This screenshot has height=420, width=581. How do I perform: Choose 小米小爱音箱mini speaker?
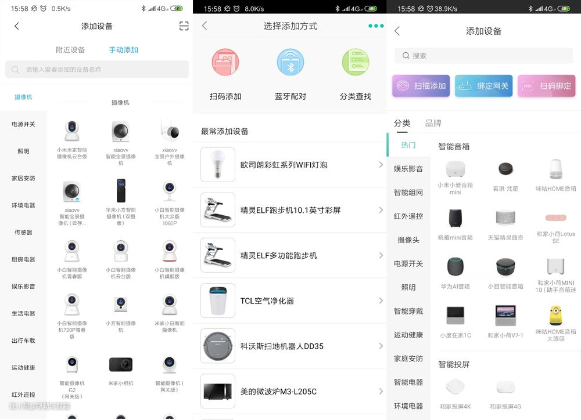[455, 176]
